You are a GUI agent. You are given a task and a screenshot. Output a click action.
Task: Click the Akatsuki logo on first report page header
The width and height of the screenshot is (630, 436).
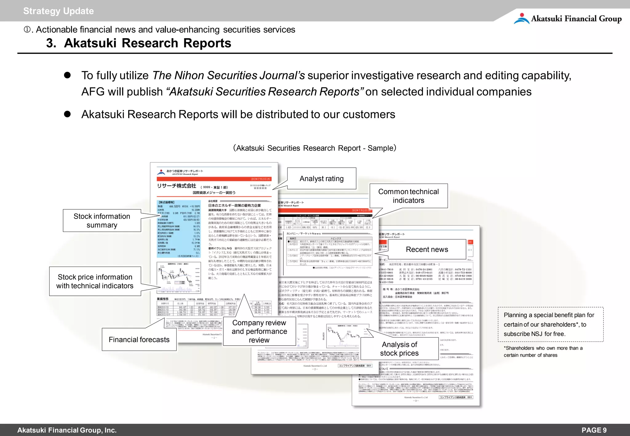[161, 172]
